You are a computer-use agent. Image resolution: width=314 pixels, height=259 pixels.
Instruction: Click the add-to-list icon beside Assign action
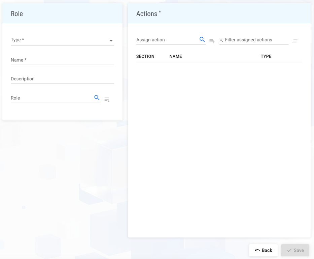[x=212, y=41]
